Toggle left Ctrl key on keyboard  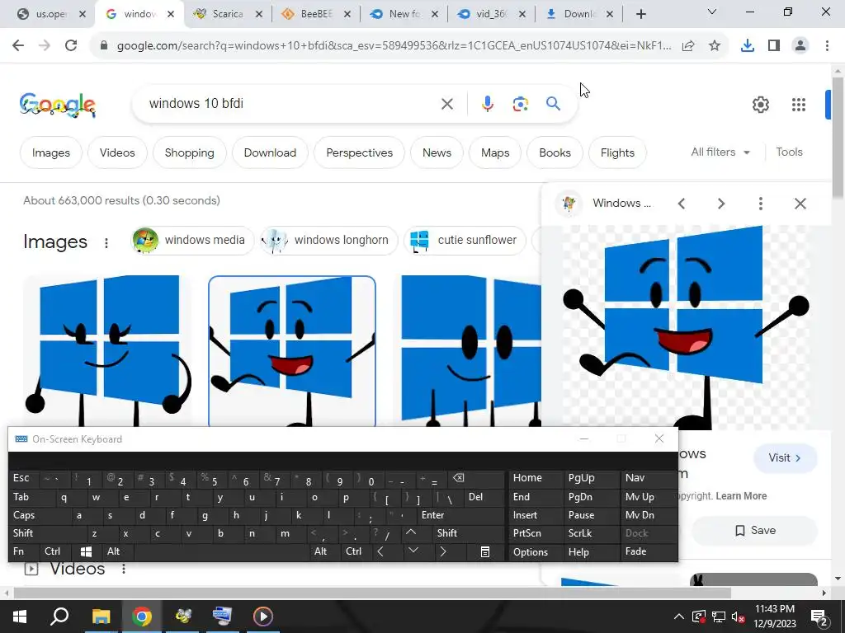pyautogui.click(x=56, y=551)
